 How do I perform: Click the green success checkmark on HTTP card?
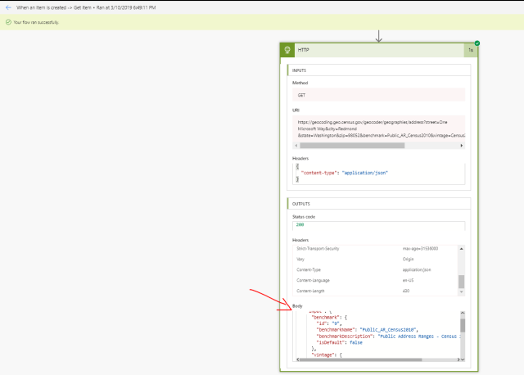(477, 43)
